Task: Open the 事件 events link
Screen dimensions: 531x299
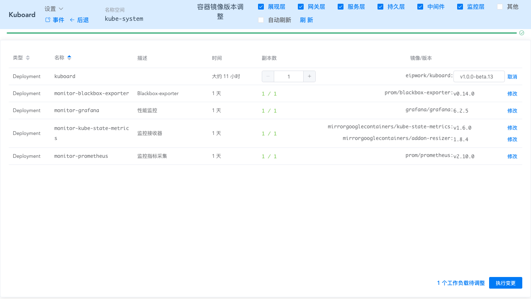Action: [x=55, y=20]
